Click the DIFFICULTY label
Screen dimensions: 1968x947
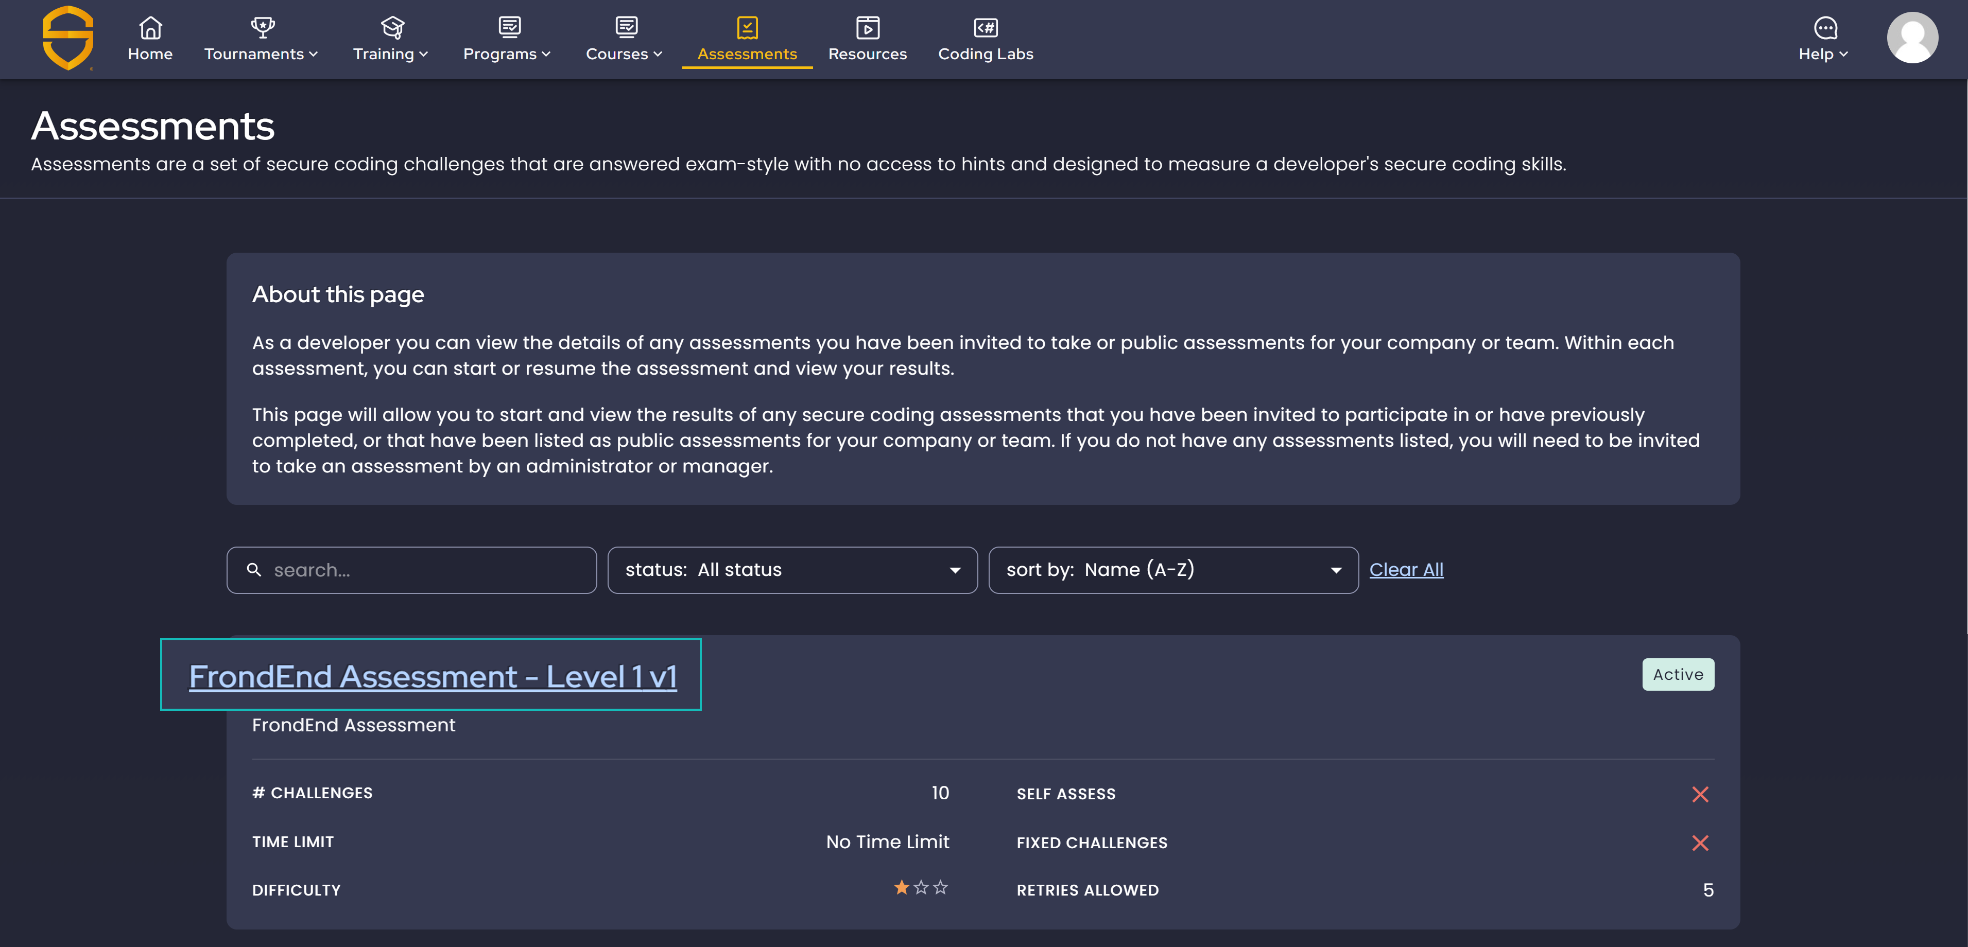(296, 890)
